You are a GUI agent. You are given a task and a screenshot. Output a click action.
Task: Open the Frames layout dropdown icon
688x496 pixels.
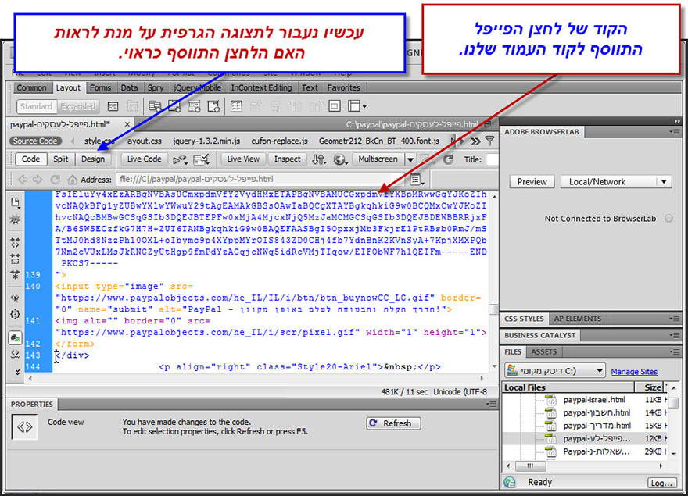coord(357,106)
